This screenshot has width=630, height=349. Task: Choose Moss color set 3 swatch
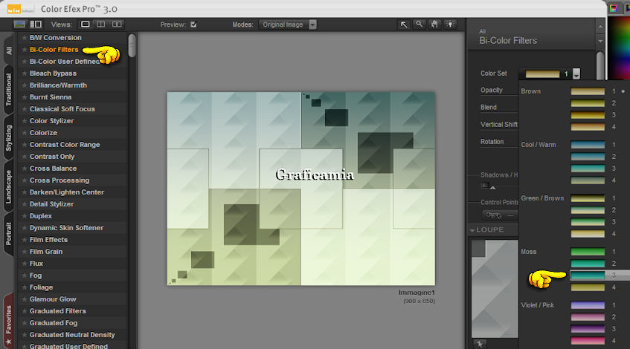pyautogui.click(x=588, y=275)
